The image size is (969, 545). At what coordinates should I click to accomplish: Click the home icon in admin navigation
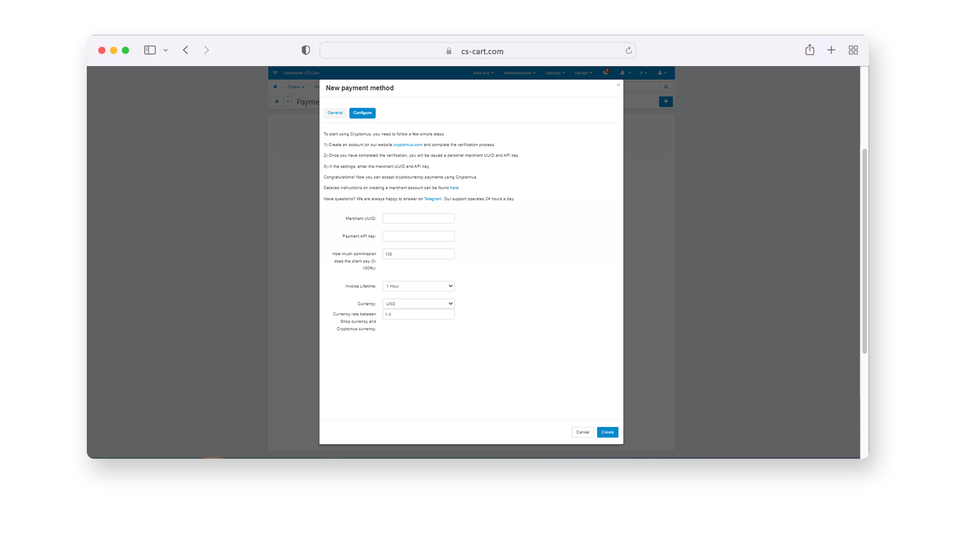pos(275,87)
